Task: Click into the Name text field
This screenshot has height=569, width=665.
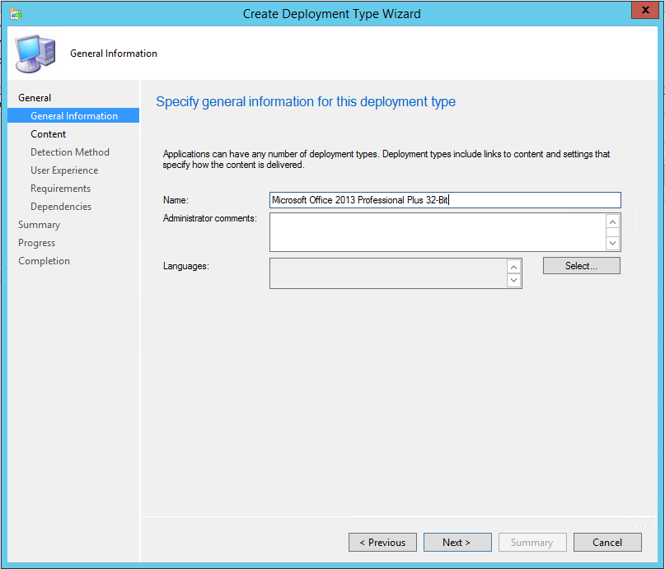Action: 445,200
